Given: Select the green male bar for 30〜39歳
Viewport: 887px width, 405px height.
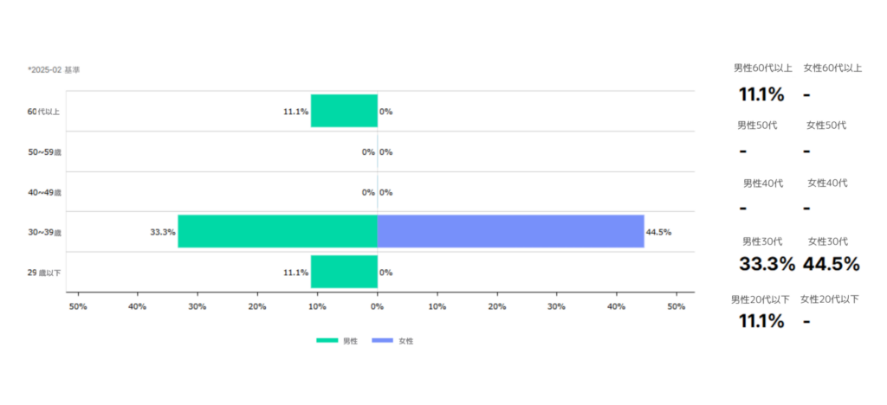Looking at the screenshot, I should click(x=277, y=232).
